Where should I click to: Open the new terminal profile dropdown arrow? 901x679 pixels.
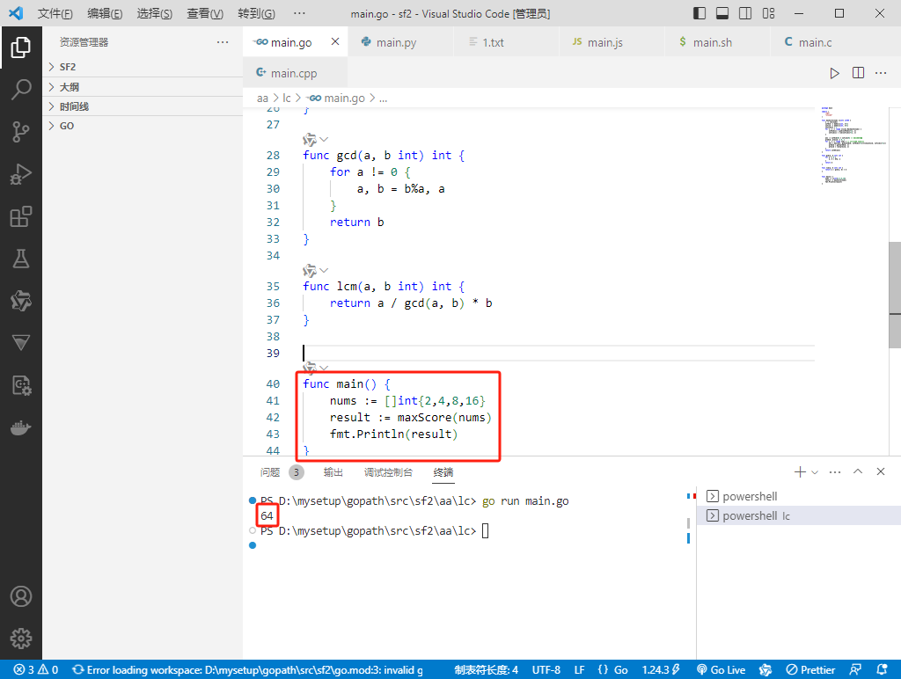814,472
